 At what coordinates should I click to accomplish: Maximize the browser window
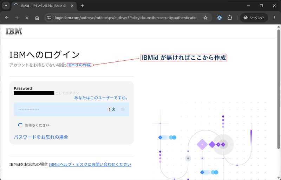pos(261,6)
